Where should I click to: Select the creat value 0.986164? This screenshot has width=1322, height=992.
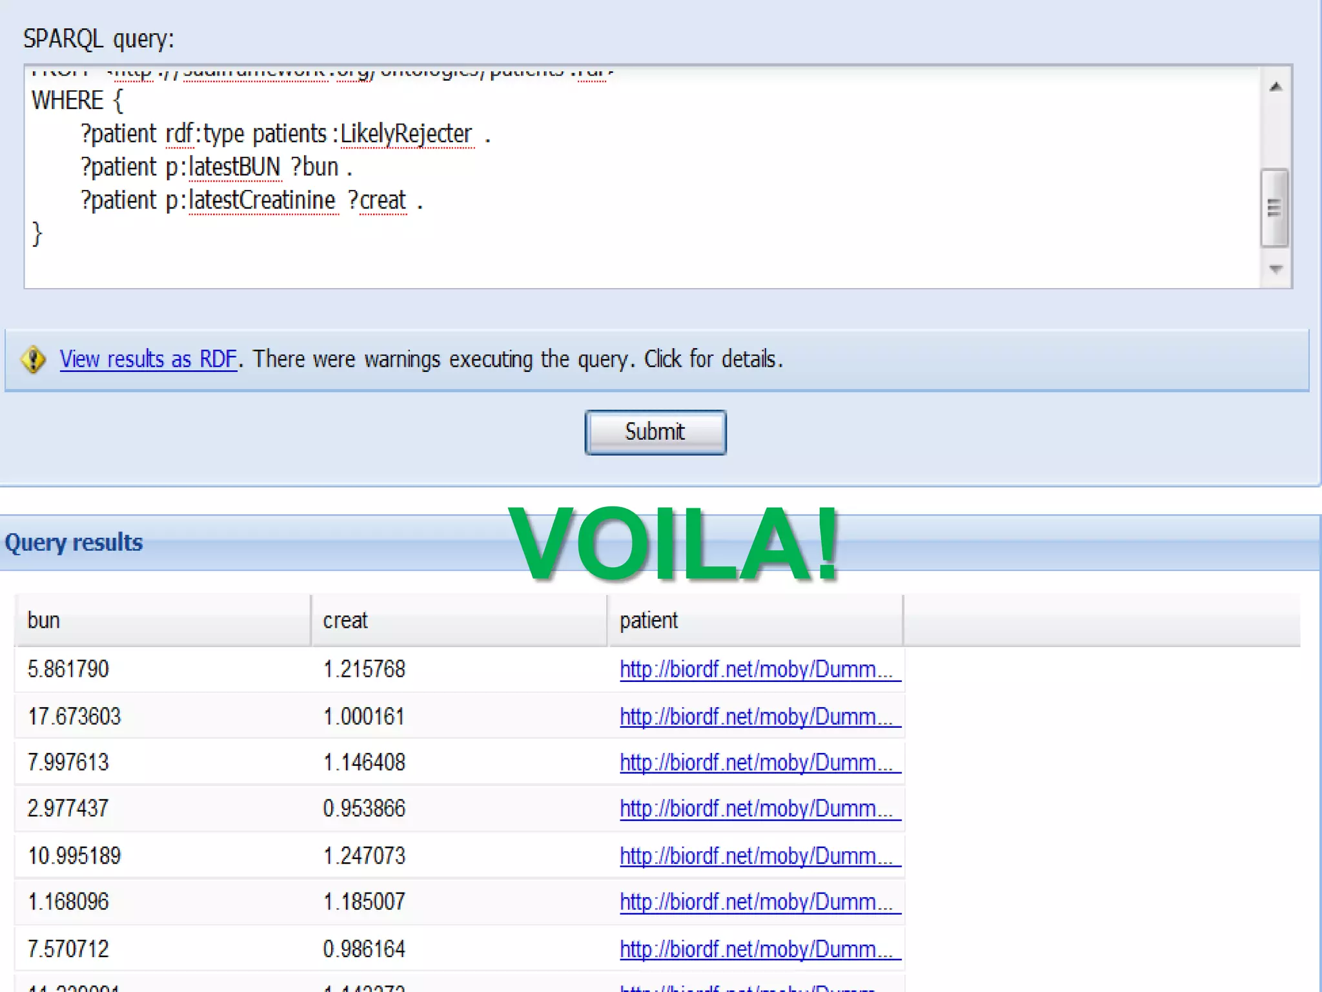(364, 949)
